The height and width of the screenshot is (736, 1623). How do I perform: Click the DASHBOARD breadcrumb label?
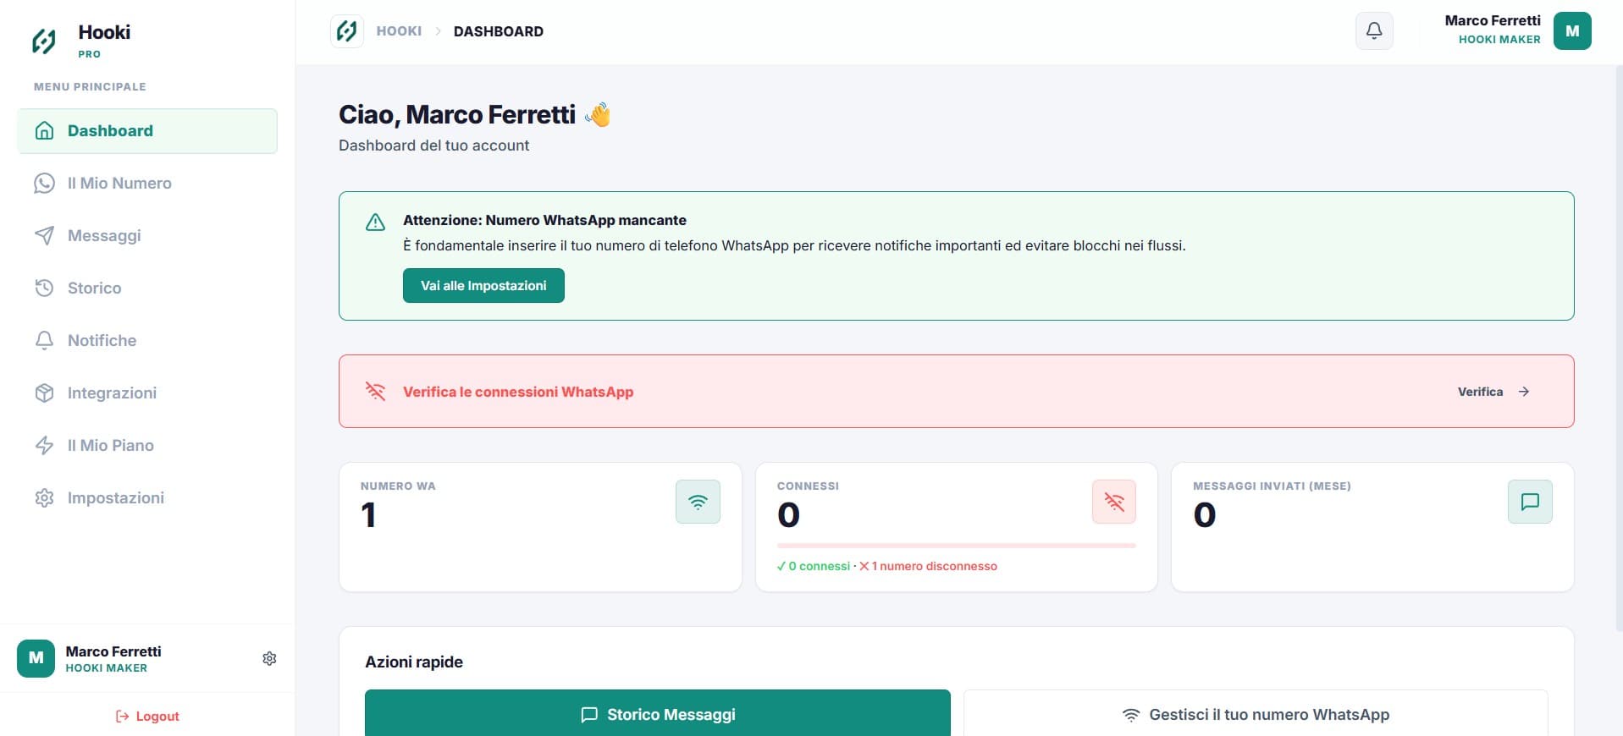coord(499,31)
